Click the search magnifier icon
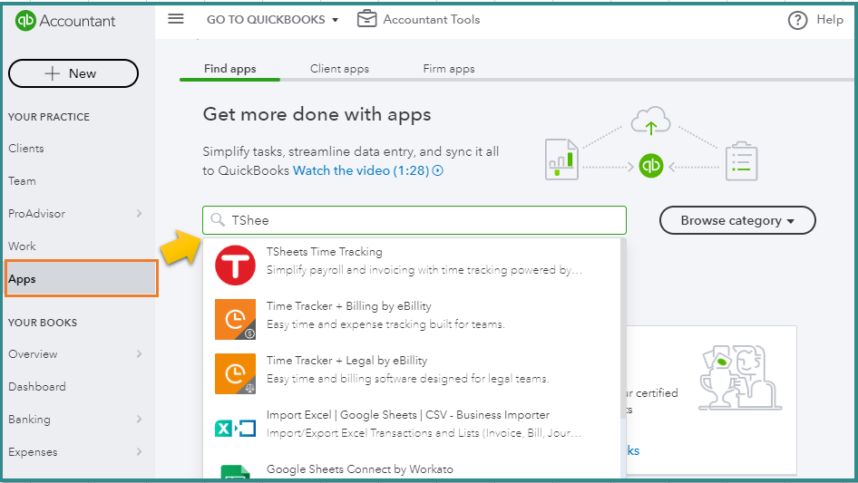Image resolution: width=858 pixels, height=483 pixels. [218, 220]
